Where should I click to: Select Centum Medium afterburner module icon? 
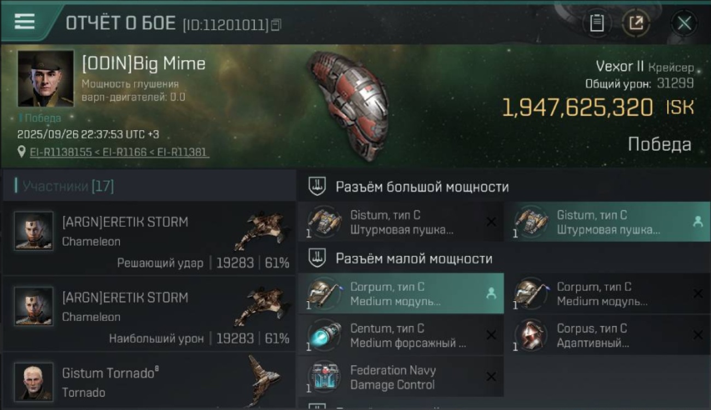pos(324,336)
